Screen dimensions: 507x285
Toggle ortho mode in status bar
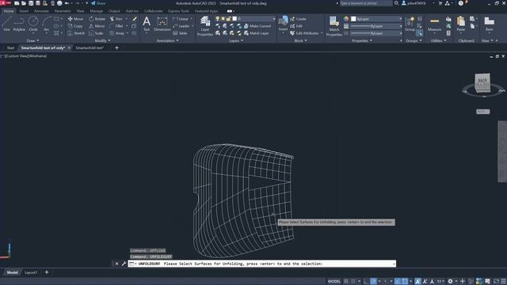366,282
